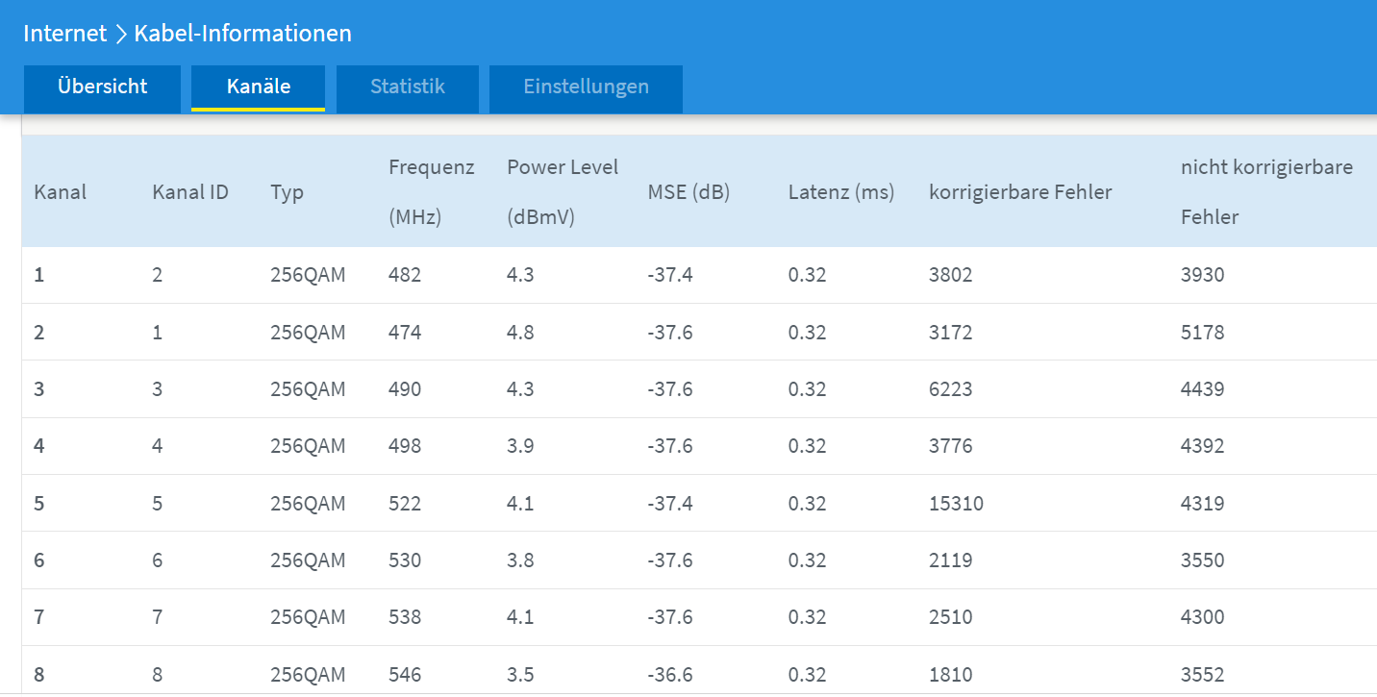1377x697 pixels.
Task: Select frequency value 474
Action: point(405,333)
